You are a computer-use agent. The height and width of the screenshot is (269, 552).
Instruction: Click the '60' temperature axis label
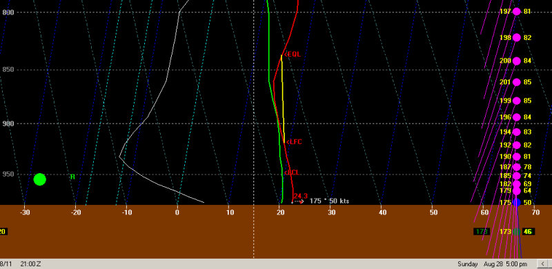pyautogui.click(x=484, y=212)
